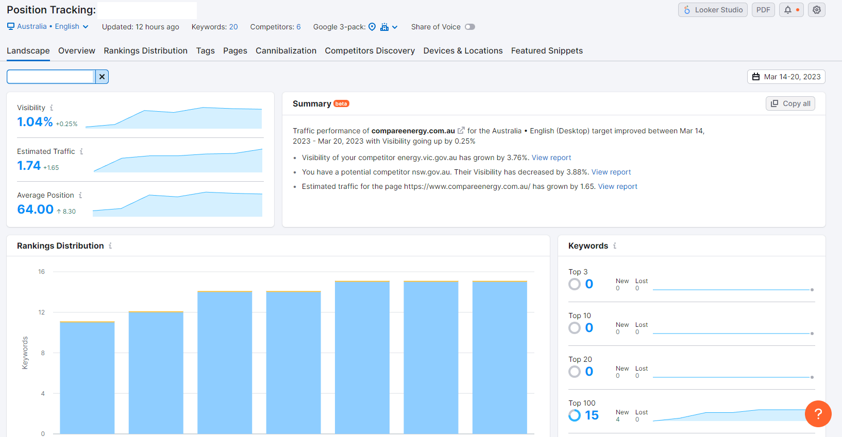Click second bar in Rankings Distribution chart
Image resolution: width=842 pixels, height=437 pixels.
pyautogui.click(x=156, y=373)
